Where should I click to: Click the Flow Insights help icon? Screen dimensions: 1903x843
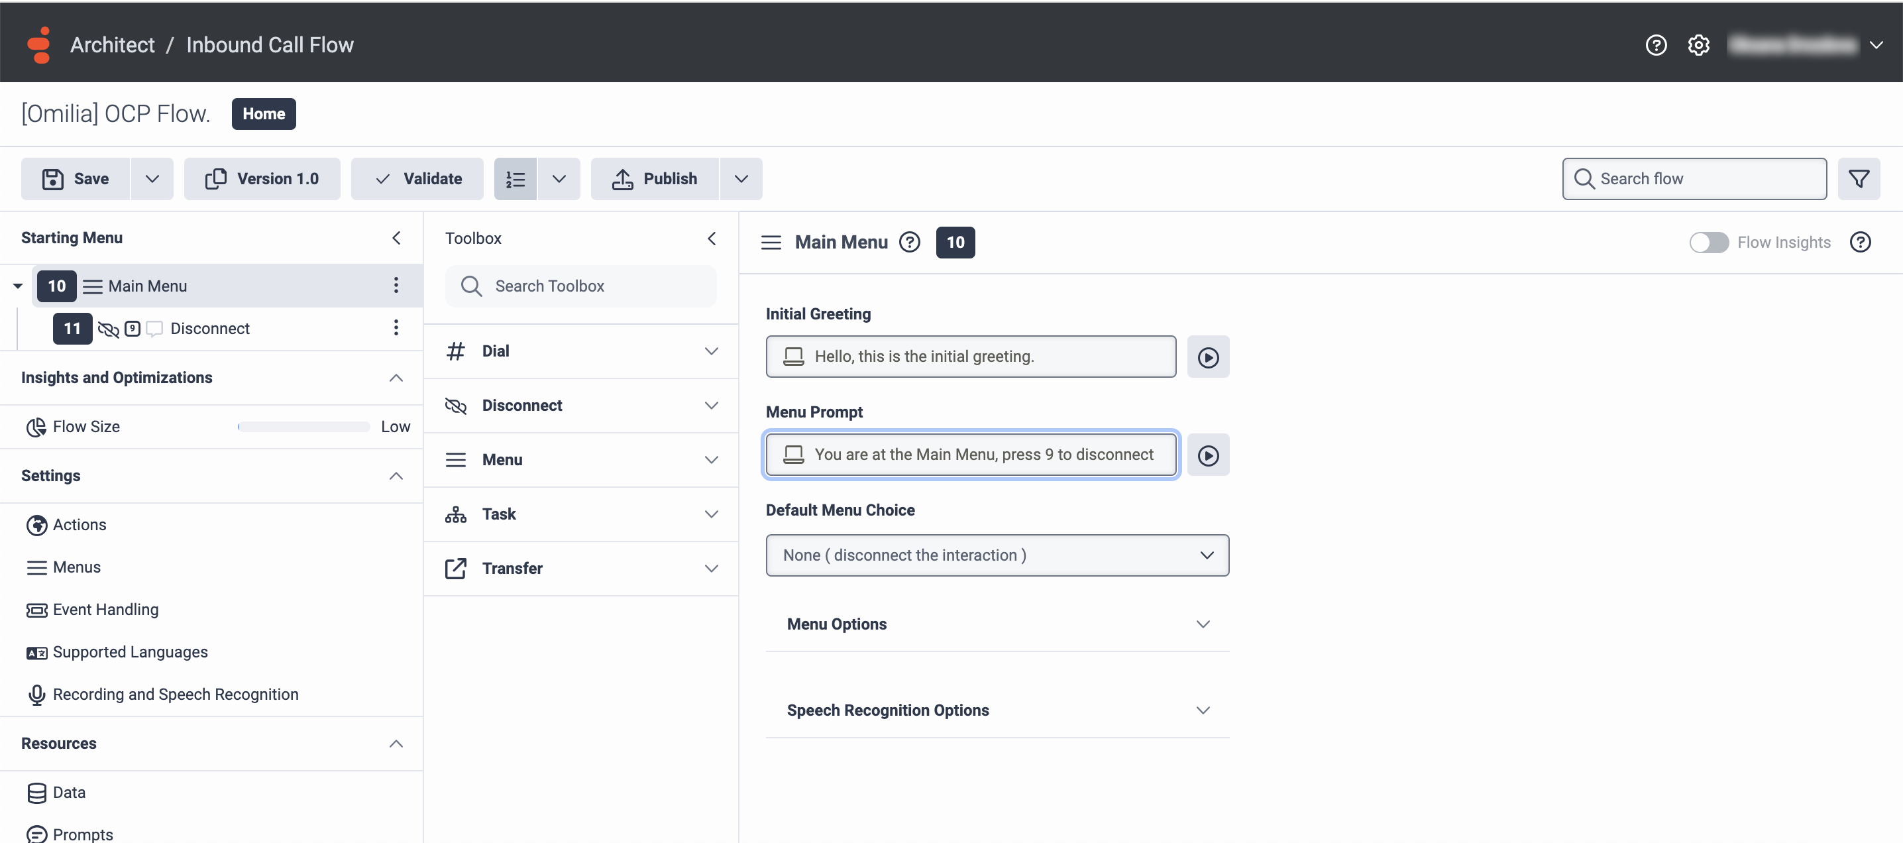[1859, 243]
